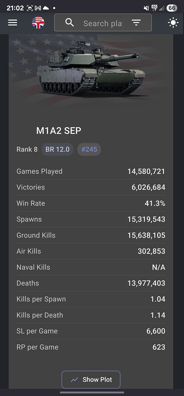184x396 pixels.
Task: Open the hamburger navigation menu
Action: coord(13,23)
